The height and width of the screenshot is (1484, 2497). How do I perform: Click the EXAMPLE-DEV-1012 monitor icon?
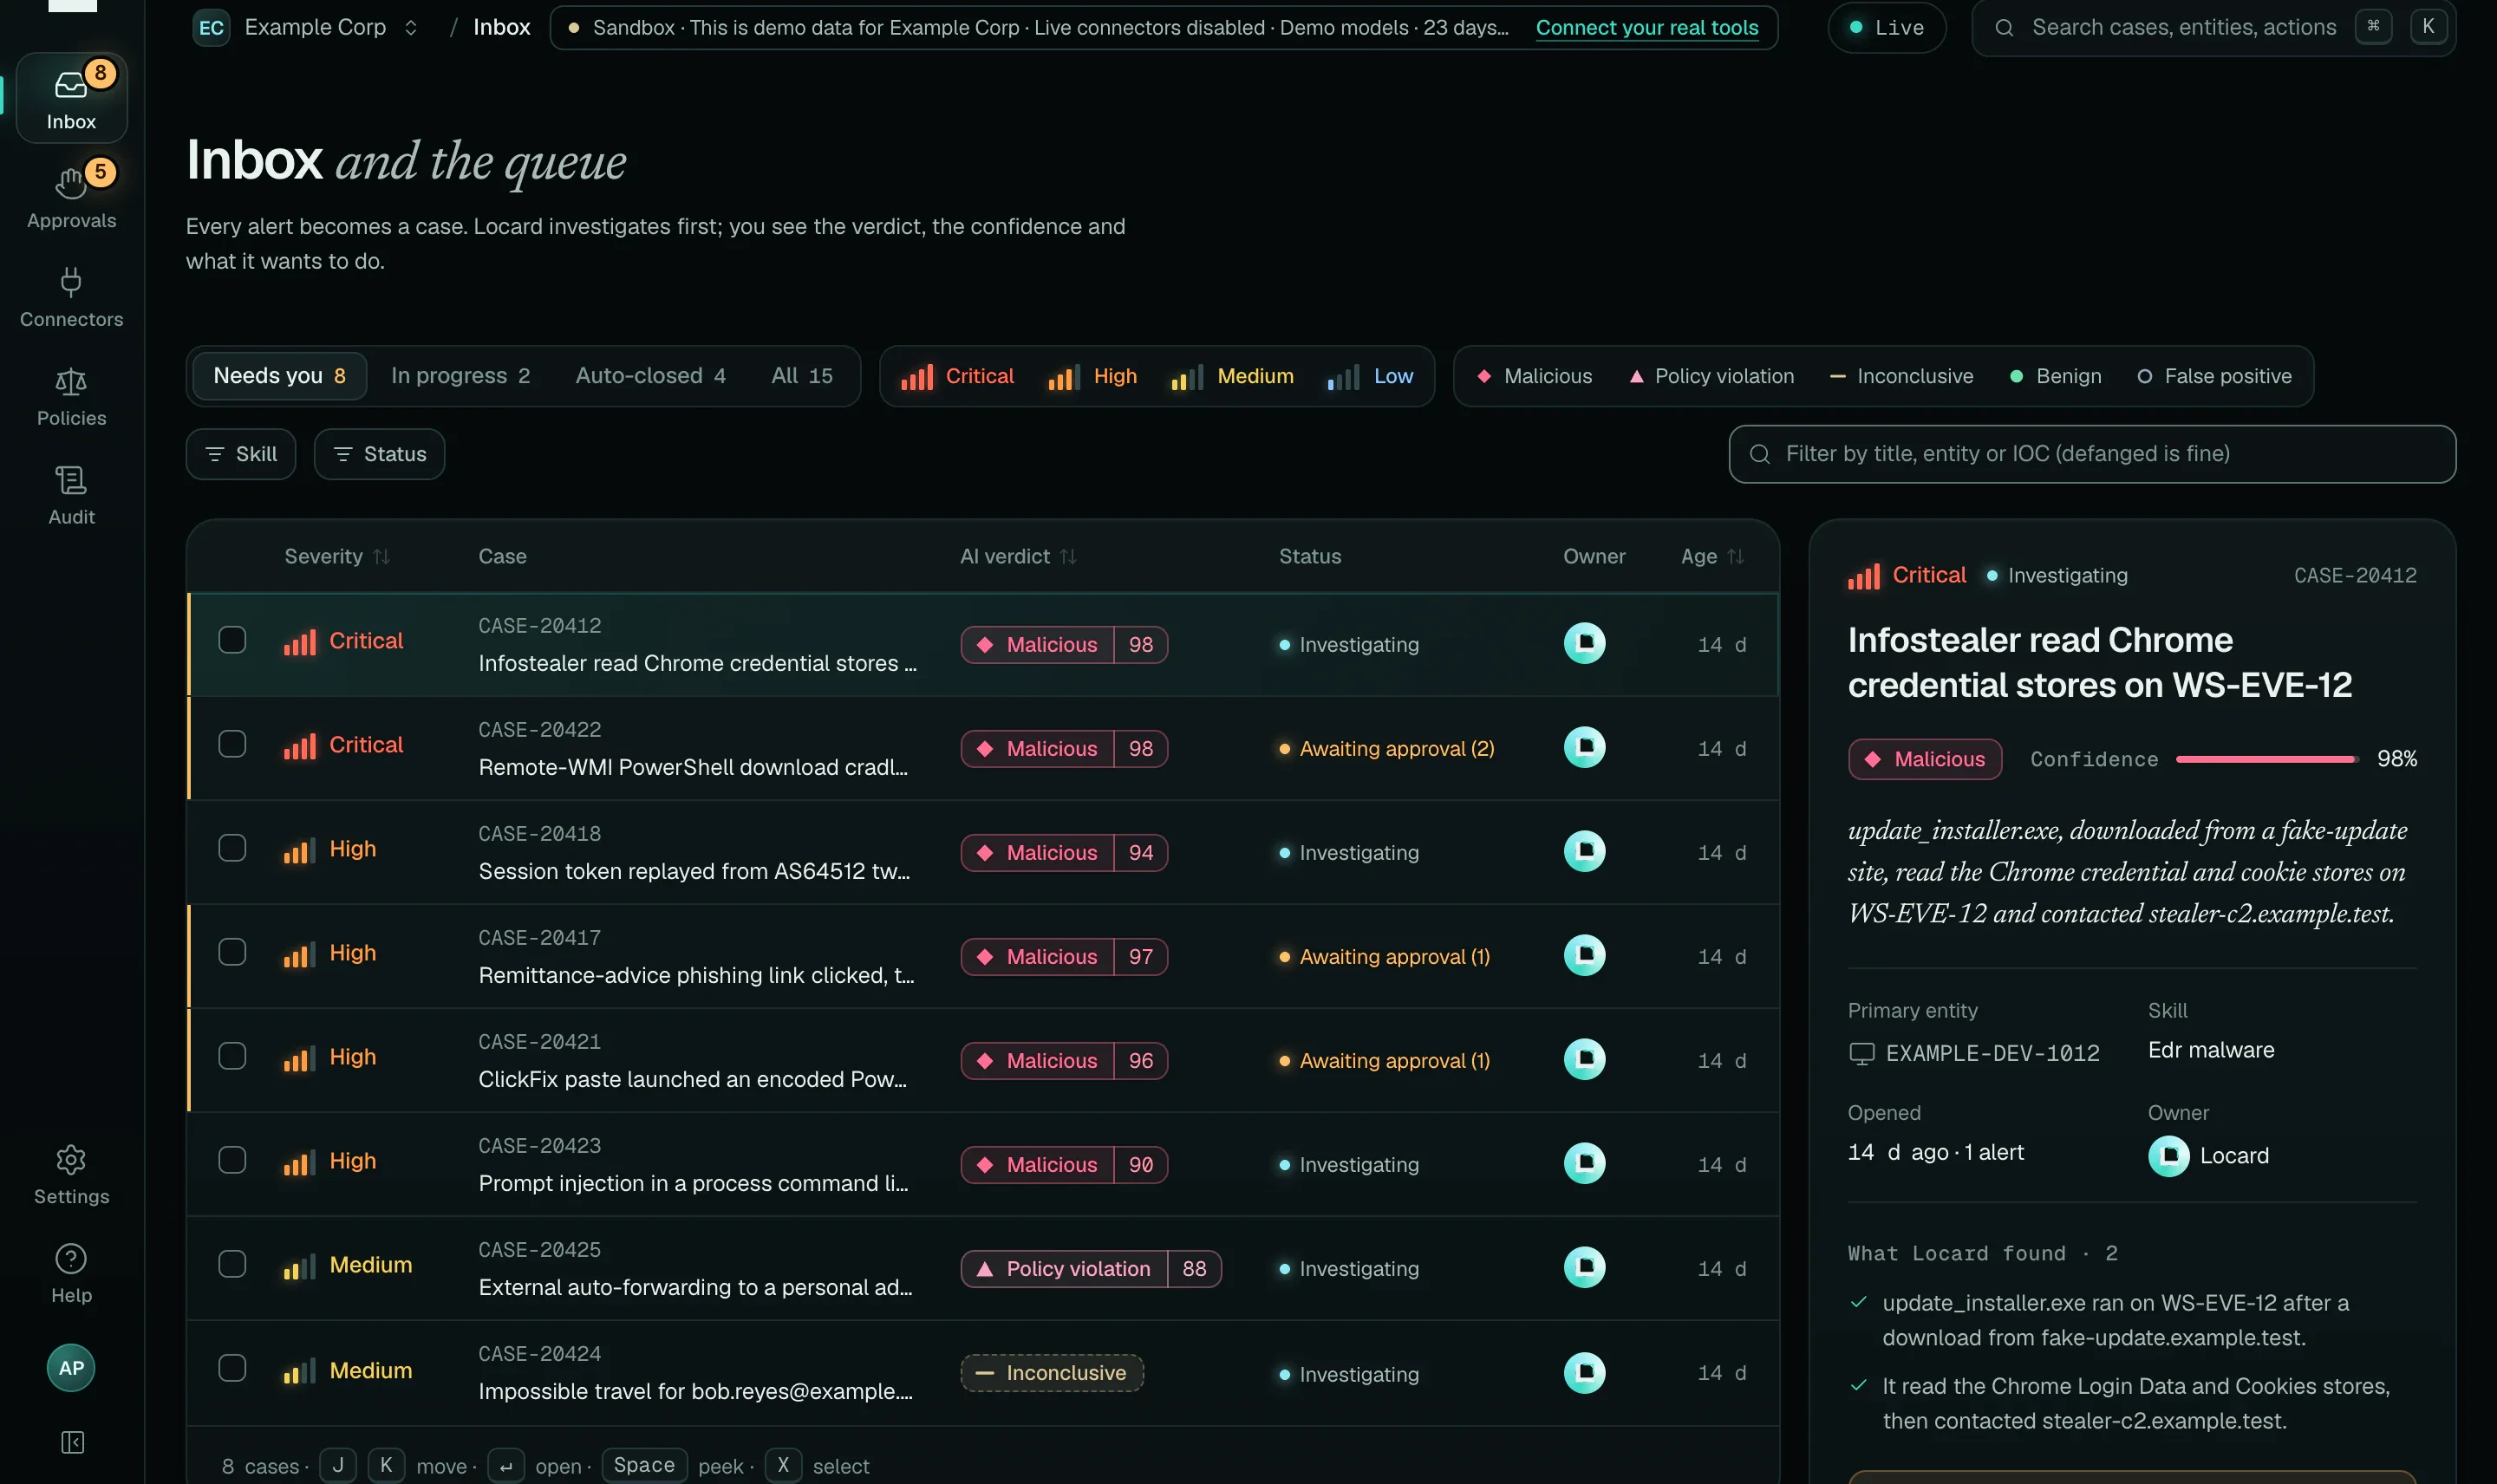point(1861,1053)
